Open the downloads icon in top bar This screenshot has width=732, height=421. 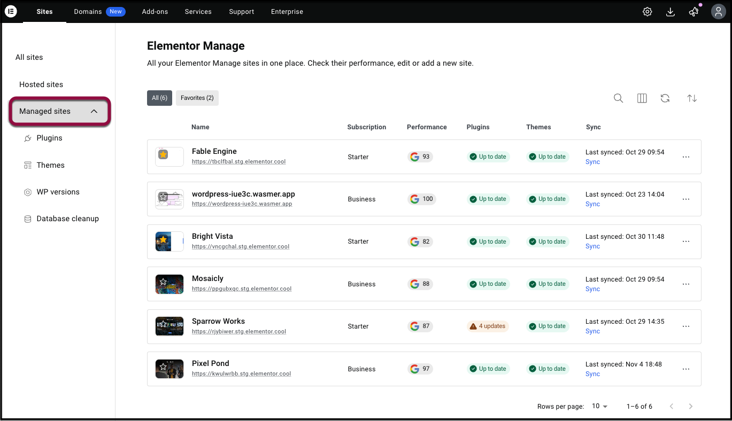click(x=671, y=11)
